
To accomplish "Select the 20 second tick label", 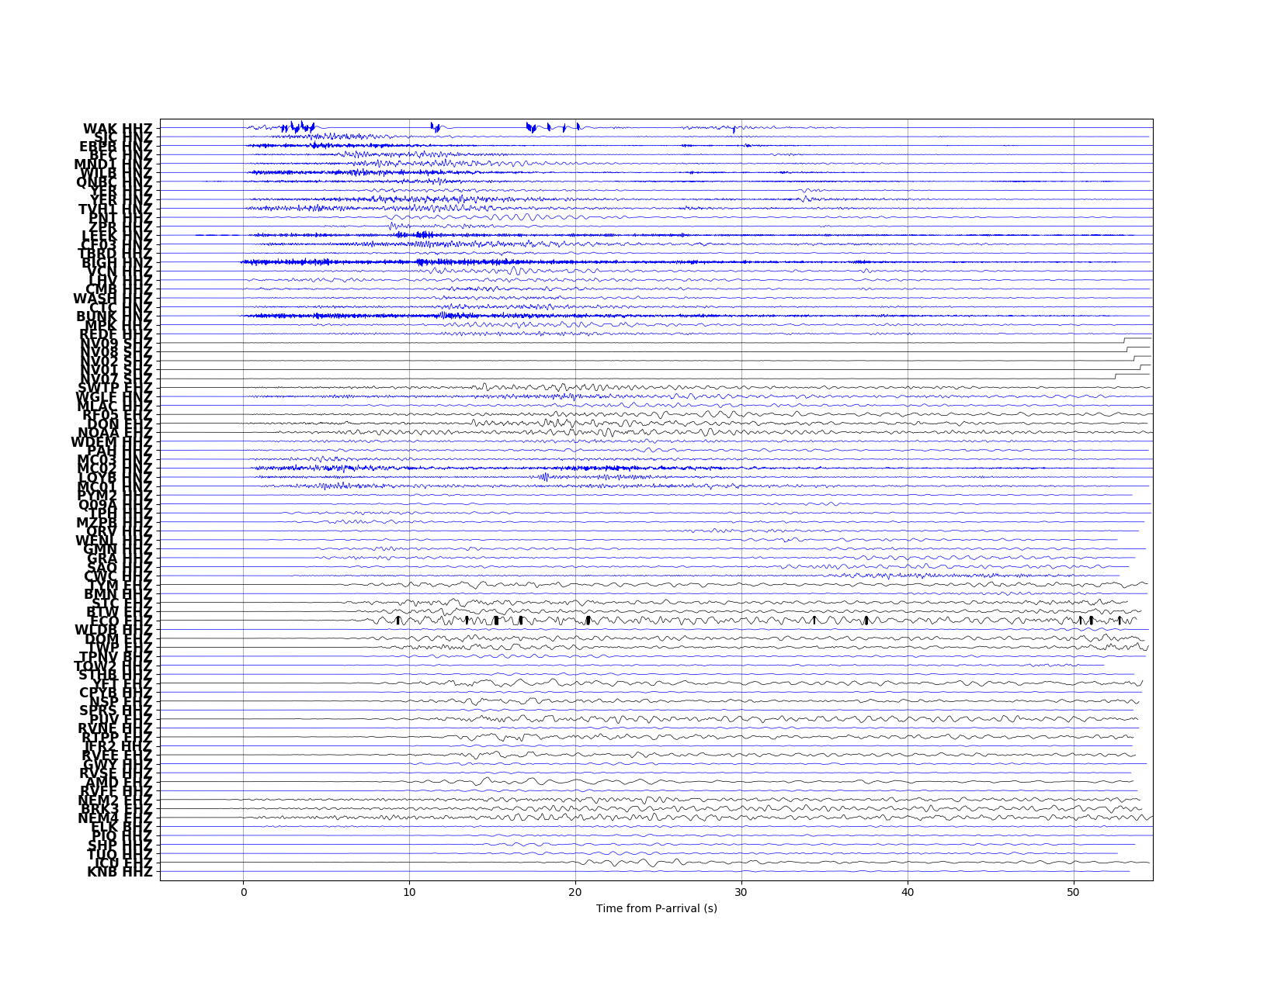I will click(575, 890).
